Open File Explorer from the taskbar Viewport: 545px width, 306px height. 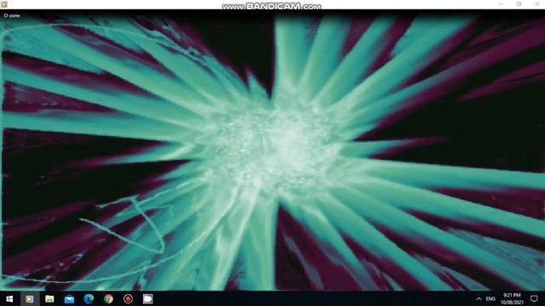[x=49, y=298]
